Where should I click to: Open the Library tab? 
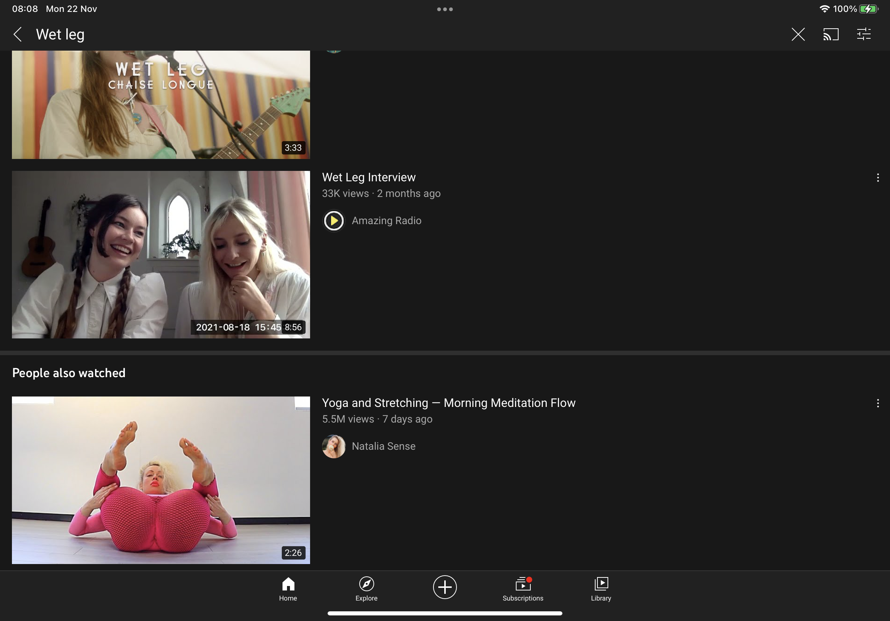pos(601,589)
